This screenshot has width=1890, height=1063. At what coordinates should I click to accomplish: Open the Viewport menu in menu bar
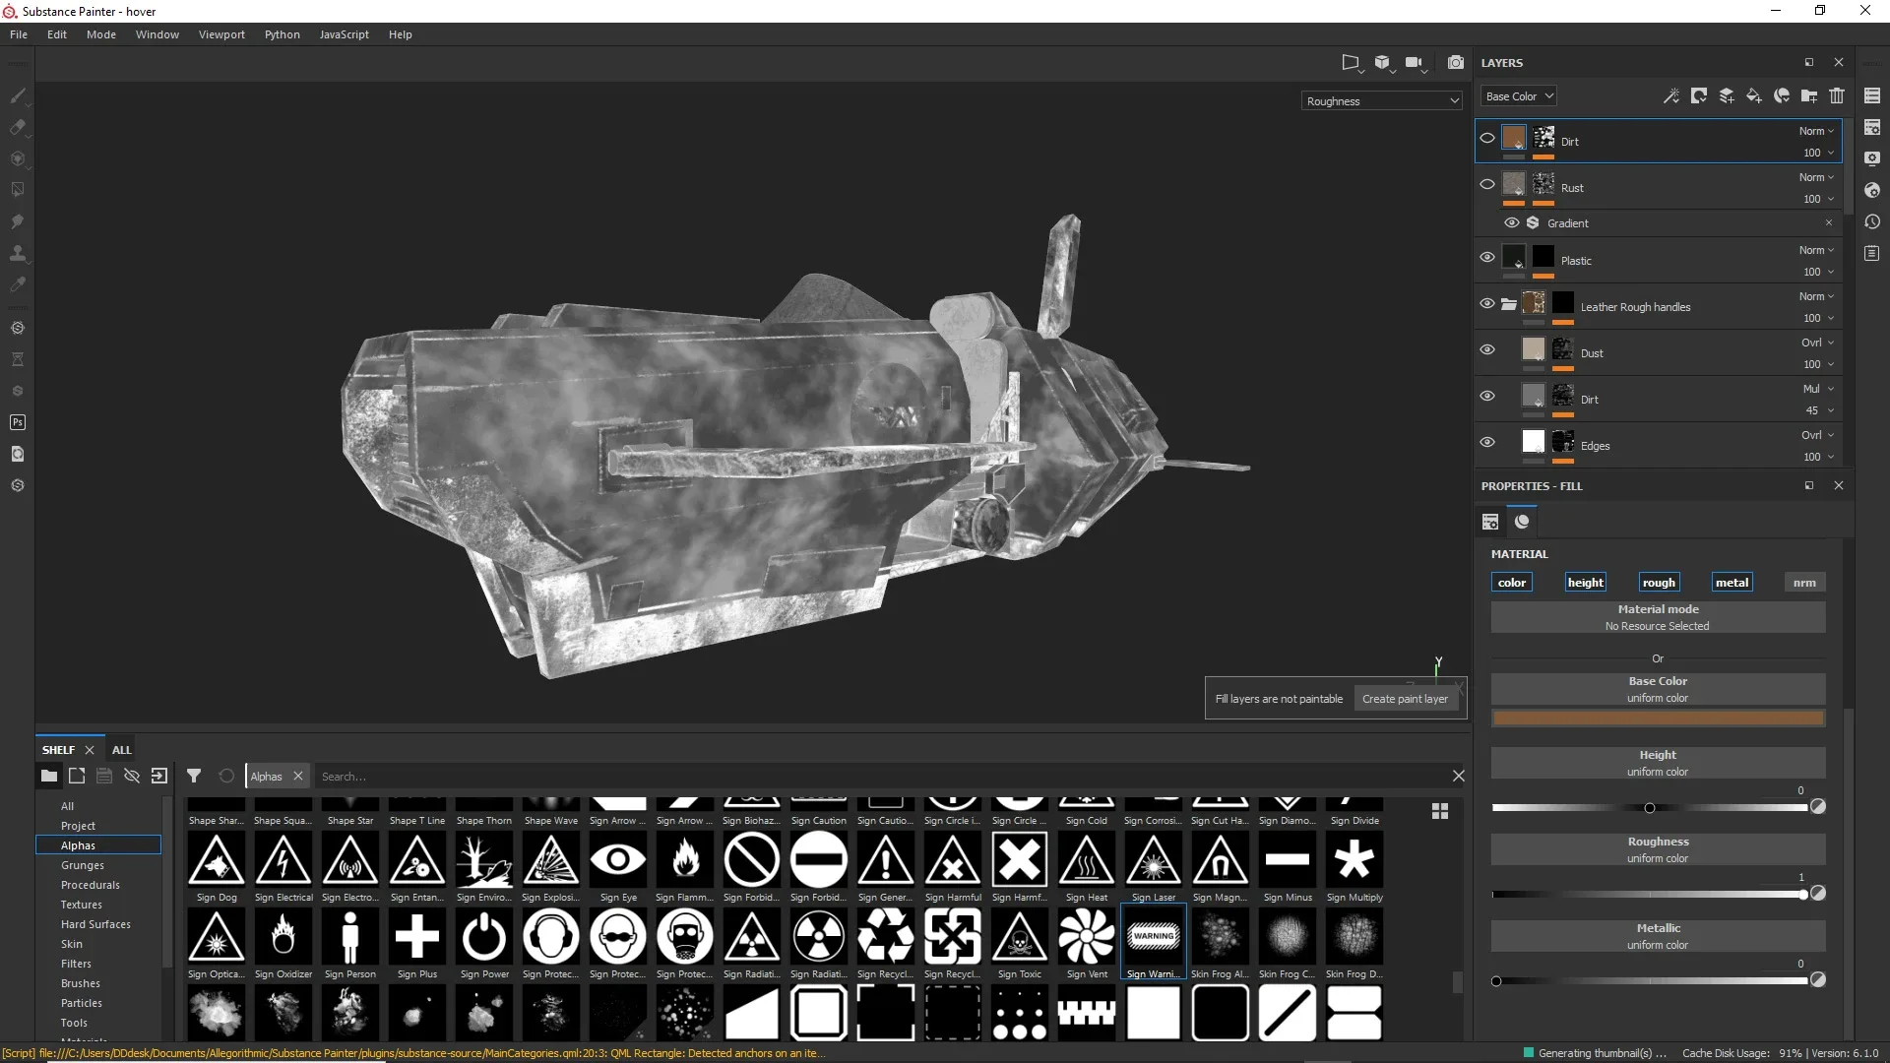click(220, 33)
